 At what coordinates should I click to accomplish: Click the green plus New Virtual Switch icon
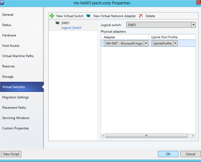pos(52,16)
